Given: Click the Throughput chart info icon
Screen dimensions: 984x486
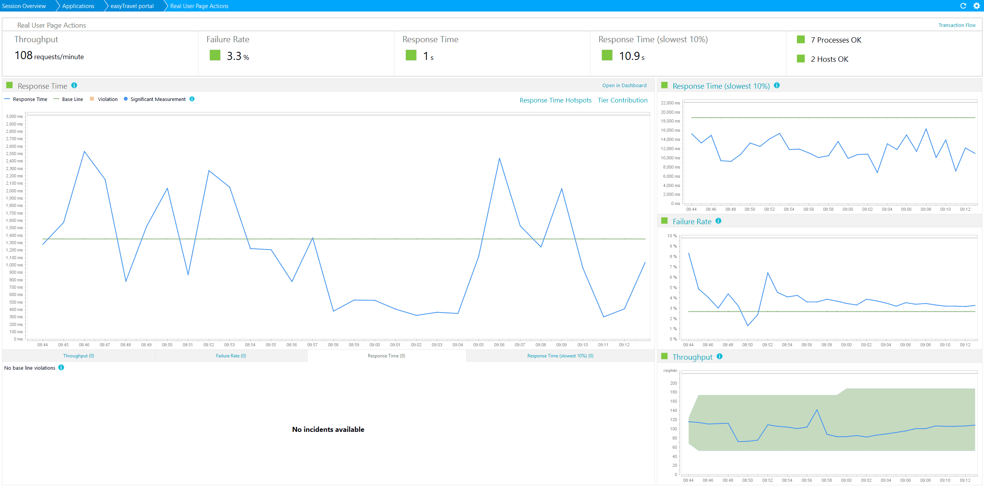Looking at the screenshot, I should tap(720, 356).
